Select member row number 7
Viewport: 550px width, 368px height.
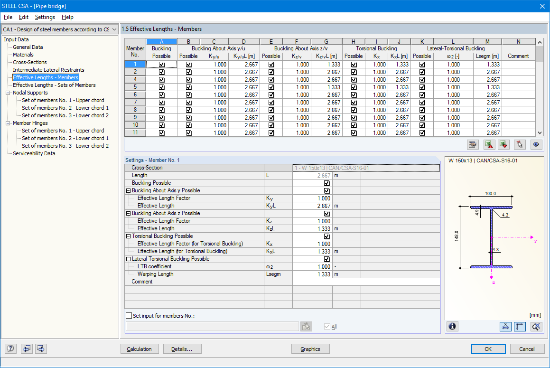click(x=135, y=102)
